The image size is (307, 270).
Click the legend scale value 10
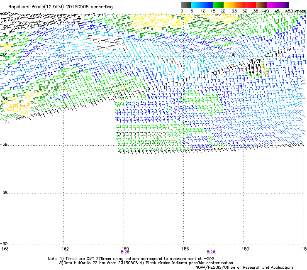tap(203, 11)
